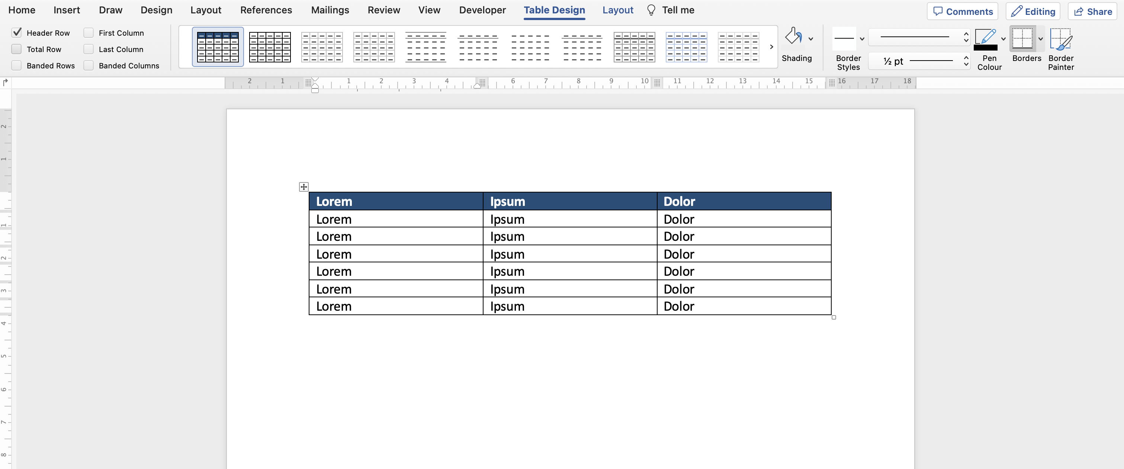Click the Share button
Viewport: 1124px width, 469px height.
(x=1092, y=11)
